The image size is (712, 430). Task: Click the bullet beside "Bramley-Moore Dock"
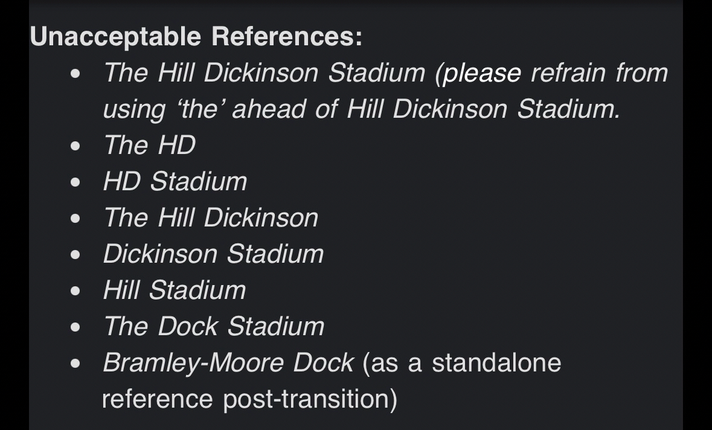click(75, 364)
